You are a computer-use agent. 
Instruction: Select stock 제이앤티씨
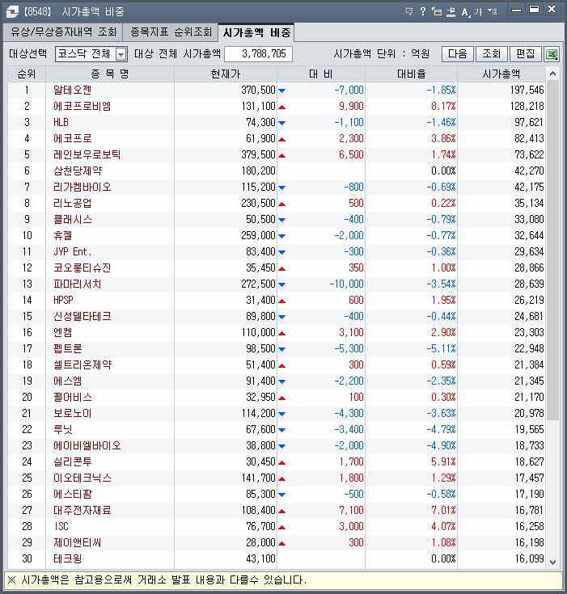pos(78,542)
